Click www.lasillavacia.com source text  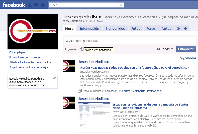click(x=125, y=112)
